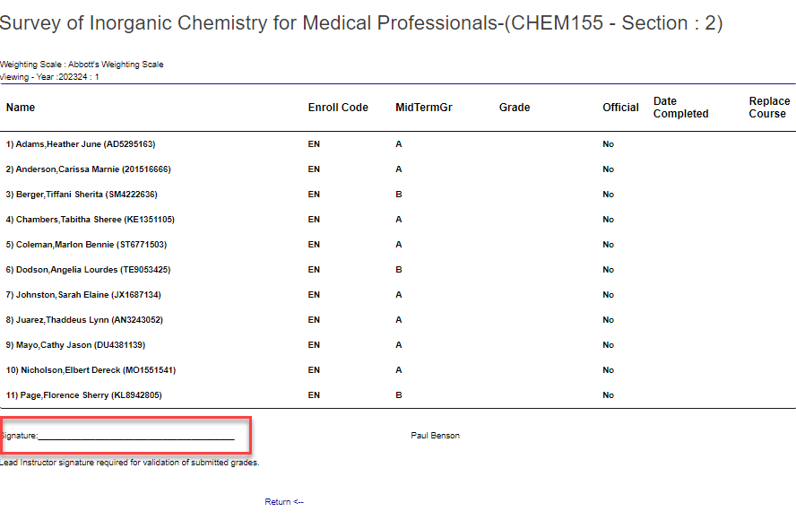Click the Official column header

click(620, 107)
